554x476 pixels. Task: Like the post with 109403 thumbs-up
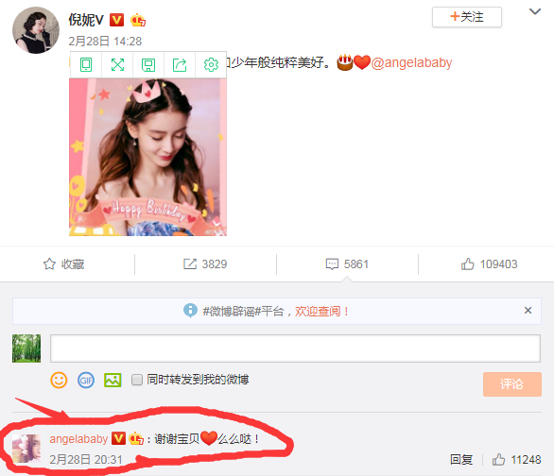(489, 263)
